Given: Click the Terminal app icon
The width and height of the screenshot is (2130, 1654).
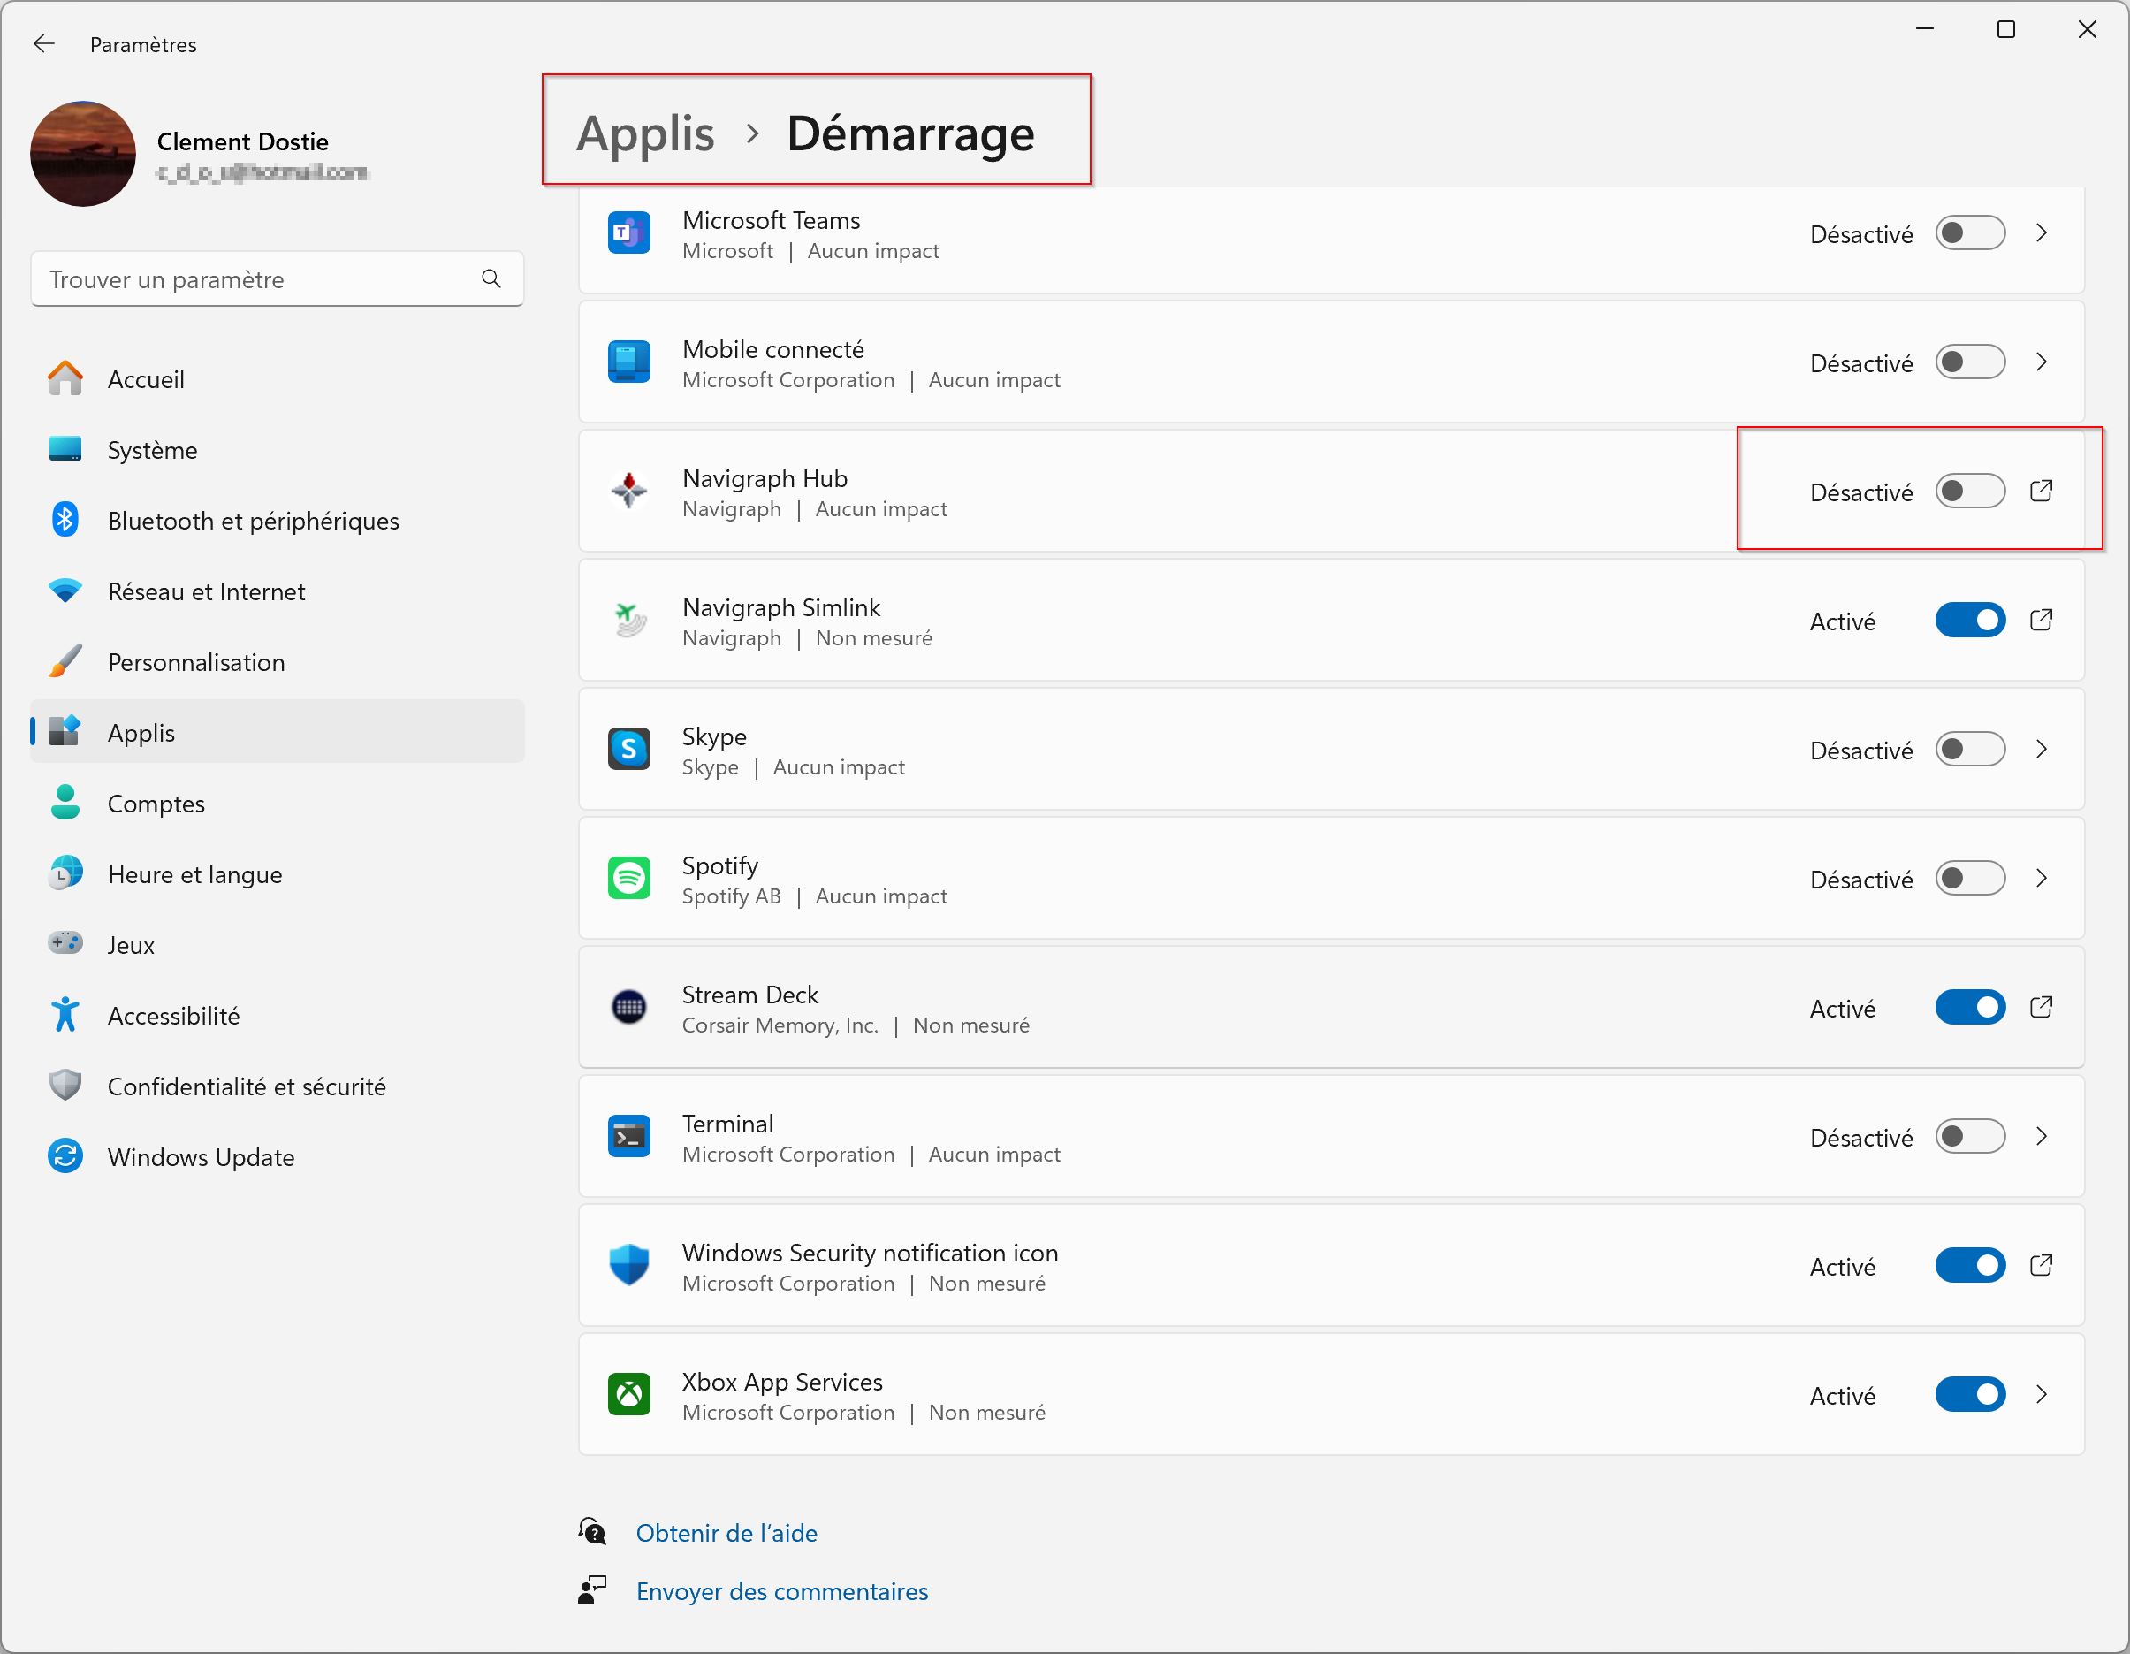Looking at the screenshot, I should (629, 1136).
